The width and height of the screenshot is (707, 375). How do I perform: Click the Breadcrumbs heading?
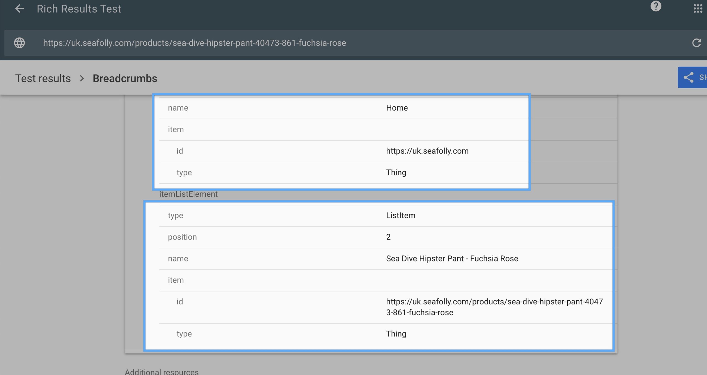pyautogui.click(x=125, y=79)
